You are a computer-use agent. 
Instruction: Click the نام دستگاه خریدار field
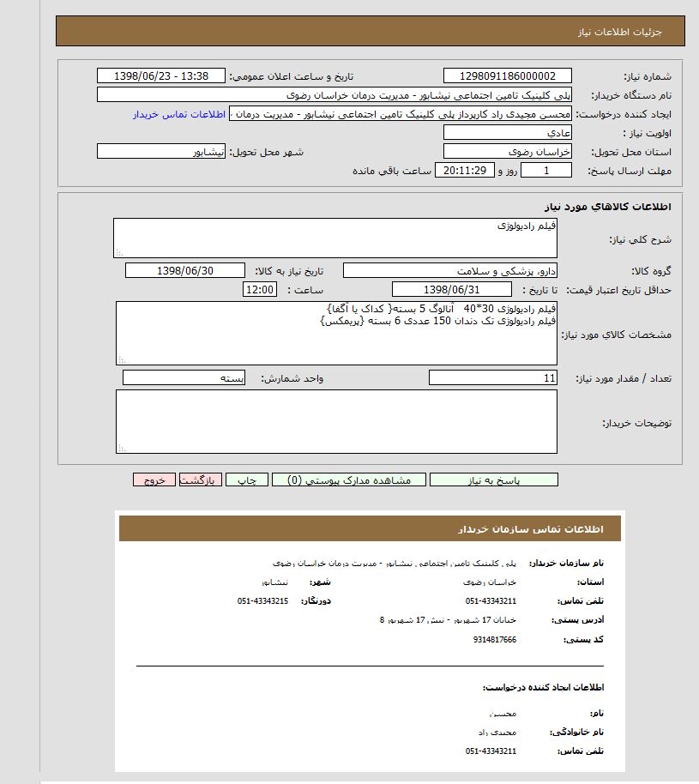point(334,95)
